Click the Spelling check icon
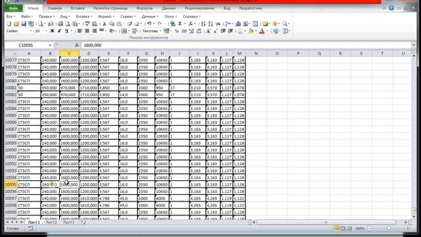Image resolution: width=421 pixels, height=237 pixels. pos(87,24)
